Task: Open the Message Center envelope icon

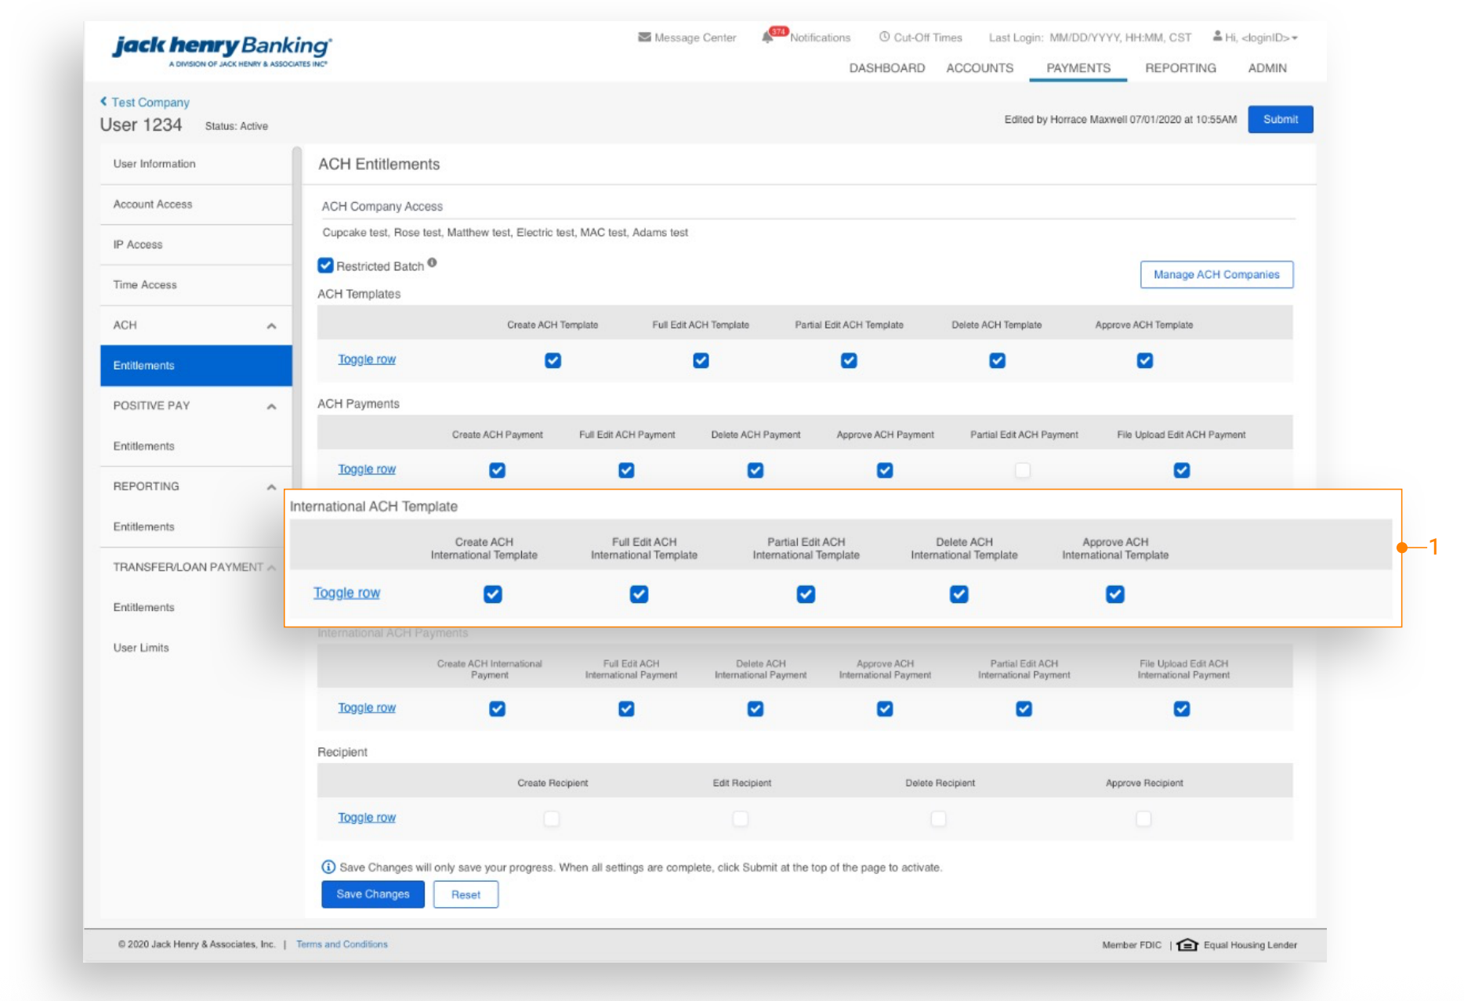Action: (644, 37)
